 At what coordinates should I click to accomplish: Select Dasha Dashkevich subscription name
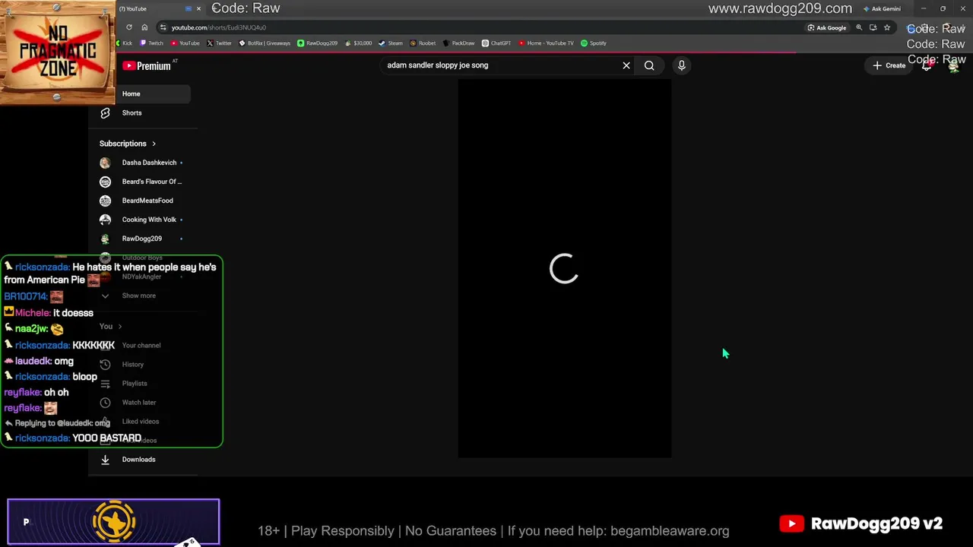pos(149,163)
